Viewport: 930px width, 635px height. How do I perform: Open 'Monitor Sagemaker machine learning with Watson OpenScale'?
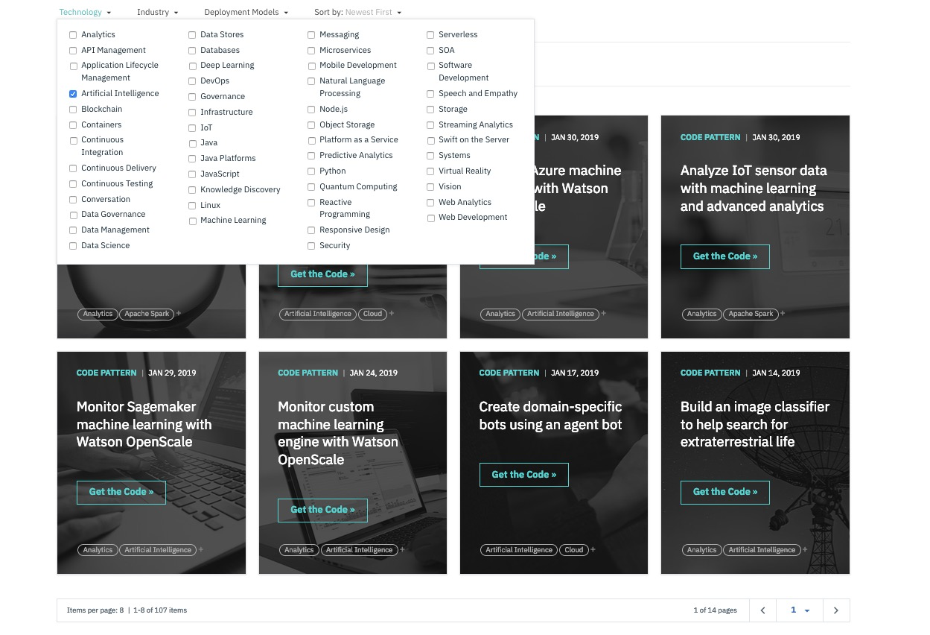click(144, 424)
